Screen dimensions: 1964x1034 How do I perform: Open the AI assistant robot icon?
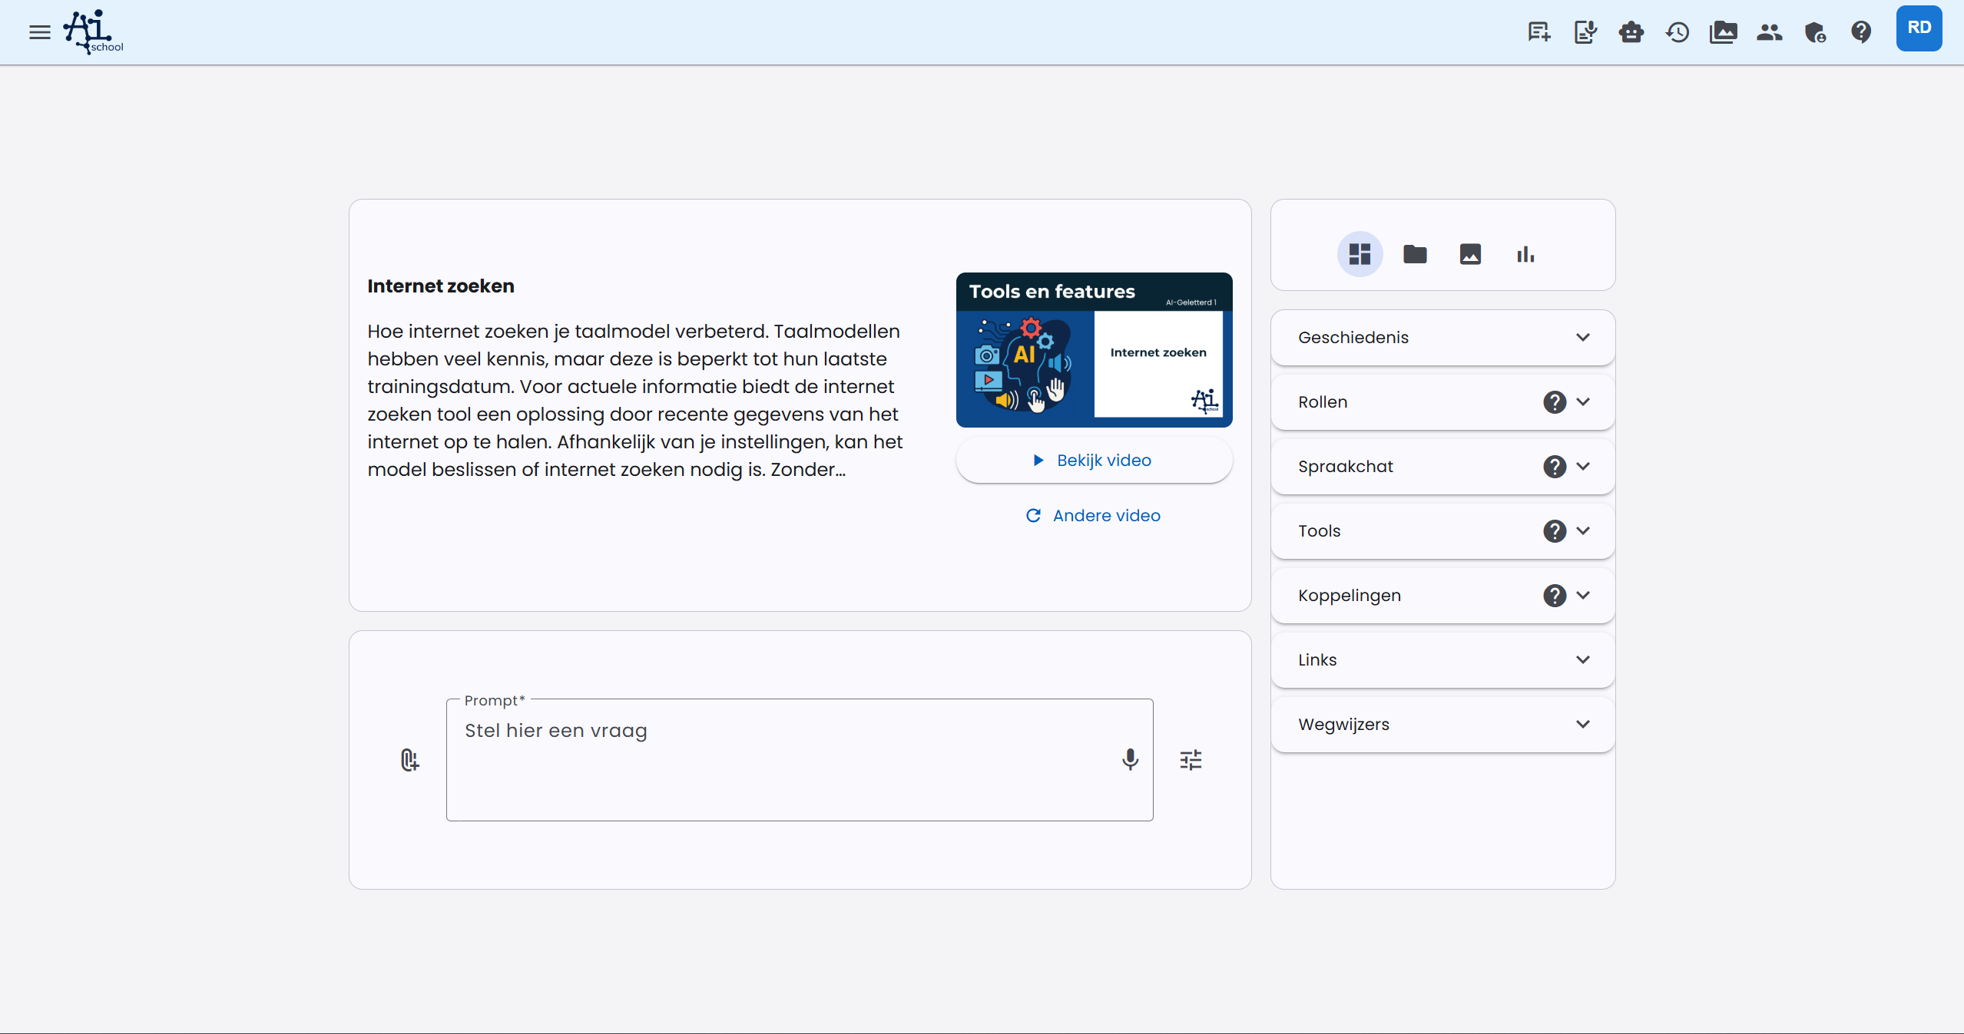click(1631, 31)
